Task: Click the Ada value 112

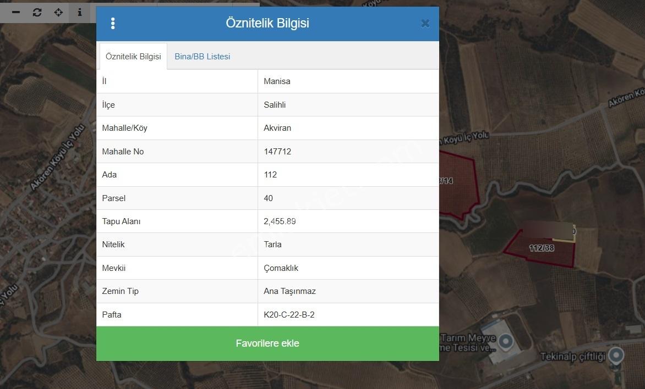Action: (x=270, y=175)
